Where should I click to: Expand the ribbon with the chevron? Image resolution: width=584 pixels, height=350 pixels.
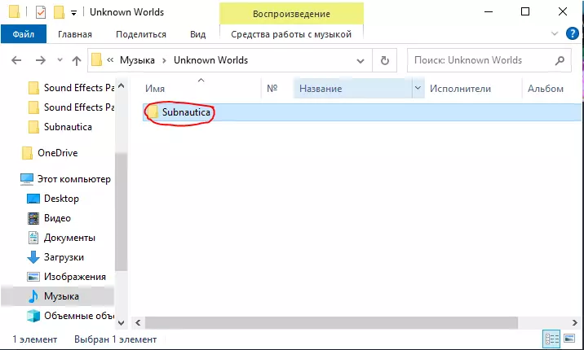pyautogui.click(x=555, y=33)
